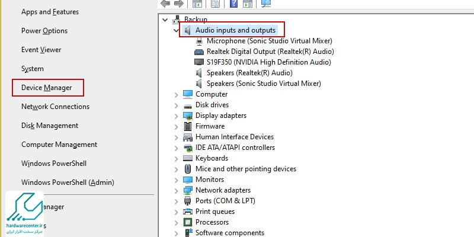Expand the Firmware node
This screenshot has height=237, width=474.
[x=176, y=127]
